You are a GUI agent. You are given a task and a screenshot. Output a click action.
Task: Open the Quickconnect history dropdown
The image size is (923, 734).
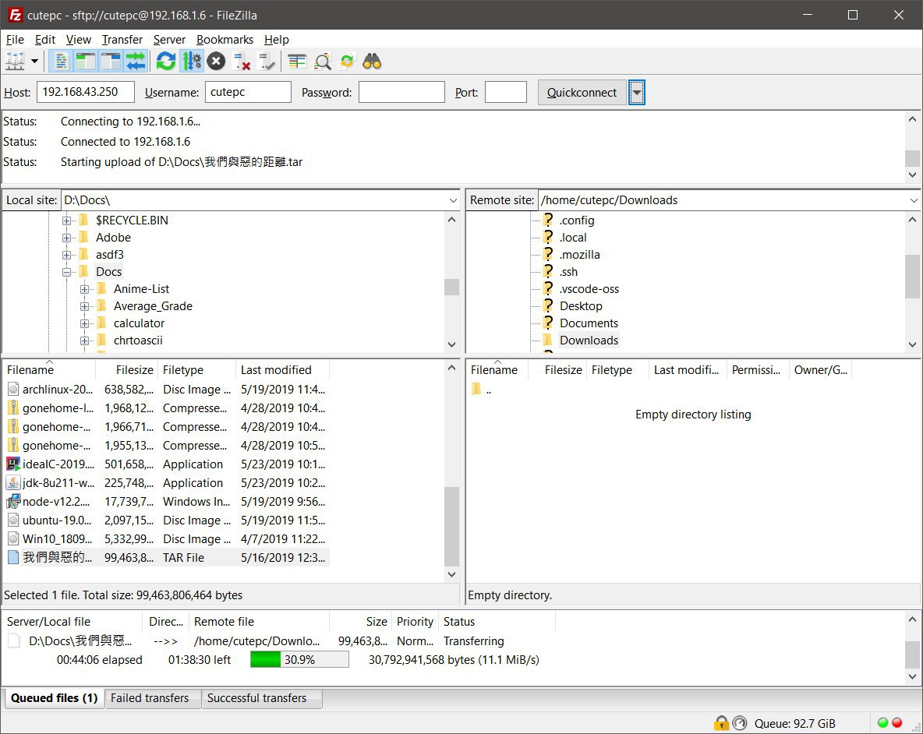pyautogui.click(x=636, y=93)
